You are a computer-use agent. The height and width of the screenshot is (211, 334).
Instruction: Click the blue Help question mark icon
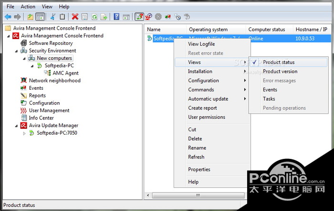tap(116, 17)
